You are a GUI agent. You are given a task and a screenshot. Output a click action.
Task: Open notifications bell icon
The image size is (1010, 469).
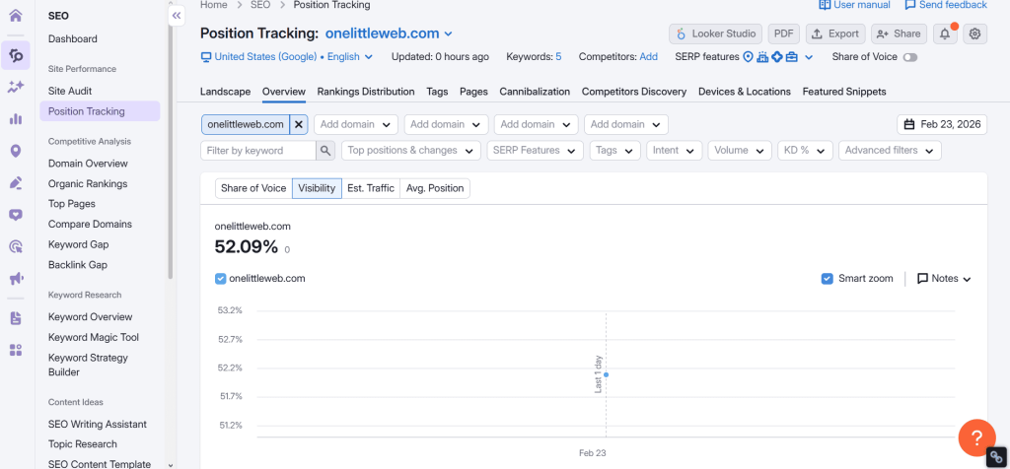[945, 33]
